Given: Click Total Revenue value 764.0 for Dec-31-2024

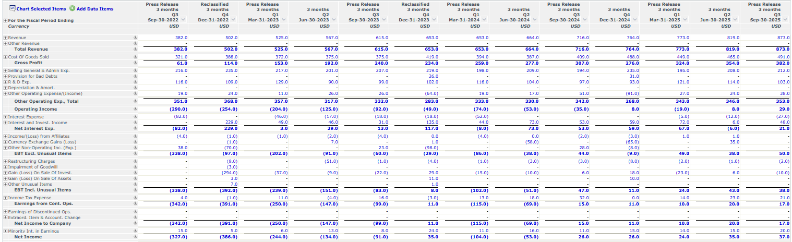Looking at the screenshot, I should 633,49.
